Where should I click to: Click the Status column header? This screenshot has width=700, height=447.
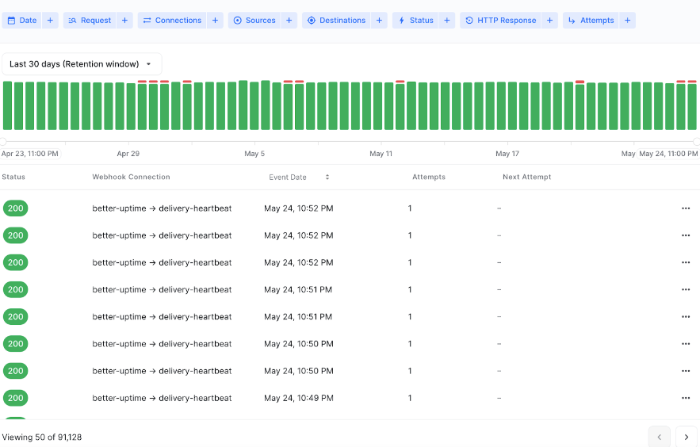[x=13, y=177]
